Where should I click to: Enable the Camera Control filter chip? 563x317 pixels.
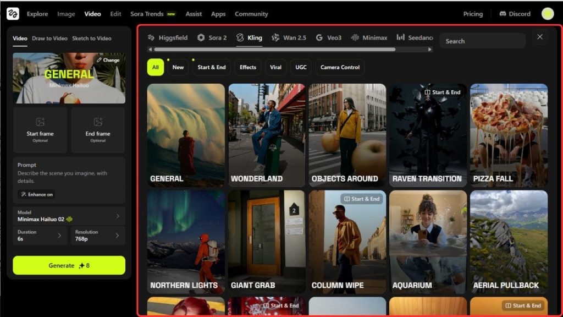[340, 67]
